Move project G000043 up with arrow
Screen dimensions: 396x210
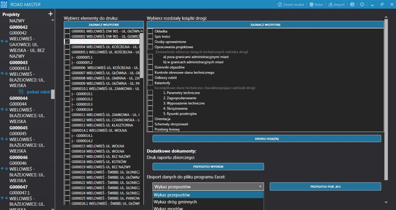tap(2, 74)
